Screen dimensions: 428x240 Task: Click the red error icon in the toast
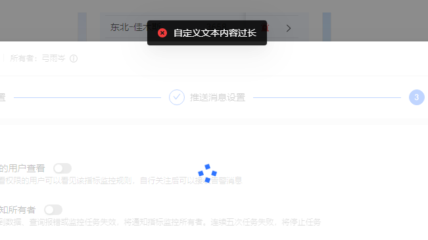(x=162, y=33)
